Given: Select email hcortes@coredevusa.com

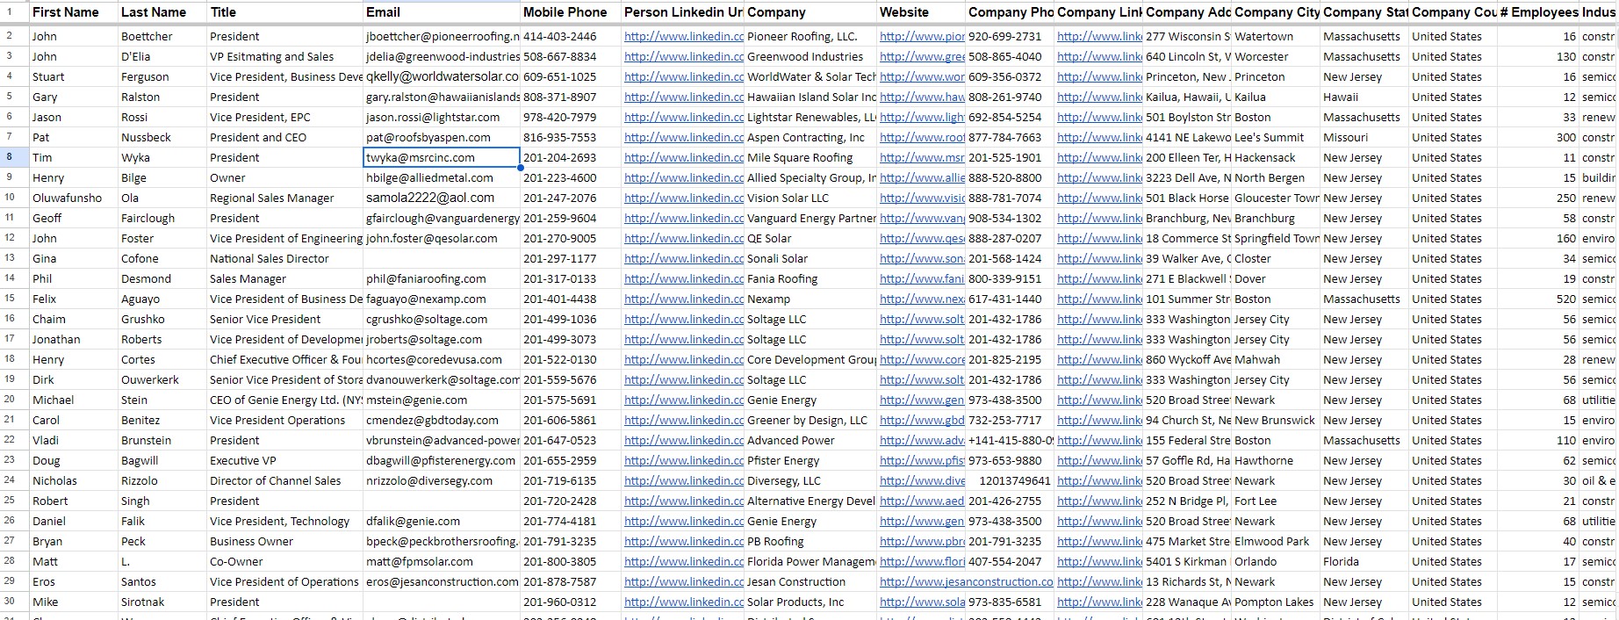Looking at the screenshot, I should pos(442,359).
